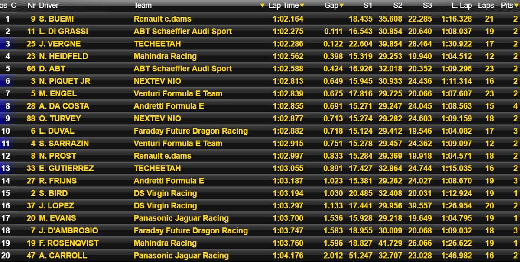Image resolution: width=520 pixels, height=262 pixels.
Task: Select driver J. LOPEZ
Action: 56,206
